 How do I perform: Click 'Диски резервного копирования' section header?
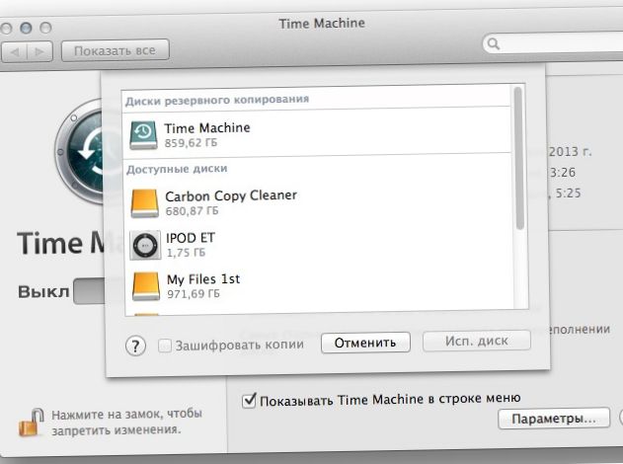coord(217,100)
